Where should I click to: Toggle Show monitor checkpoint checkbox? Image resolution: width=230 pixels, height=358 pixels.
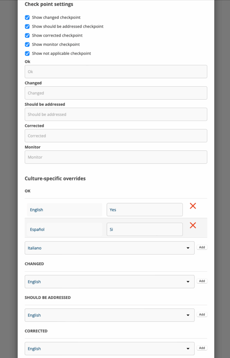click(27, 45)
